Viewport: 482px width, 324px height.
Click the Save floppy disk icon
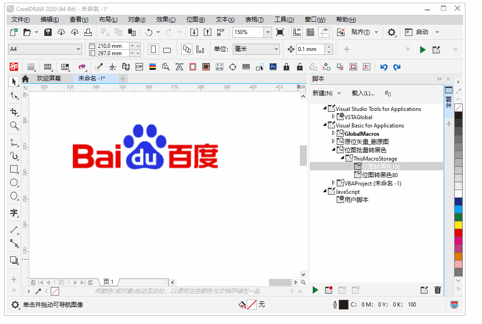(48, 32)
